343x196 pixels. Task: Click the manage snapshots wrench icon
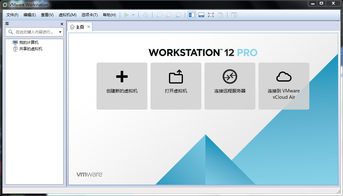[178, 15]
